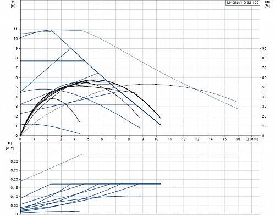
Task: Click the 7 tick on head axis
Action: point(16,68)
